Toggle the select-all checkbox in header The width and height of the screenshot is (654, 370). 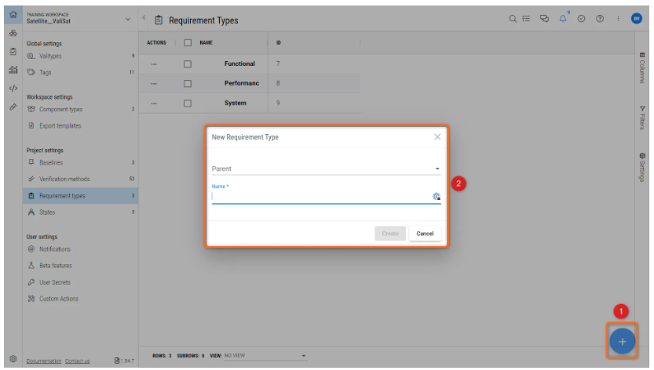point(188,42)
